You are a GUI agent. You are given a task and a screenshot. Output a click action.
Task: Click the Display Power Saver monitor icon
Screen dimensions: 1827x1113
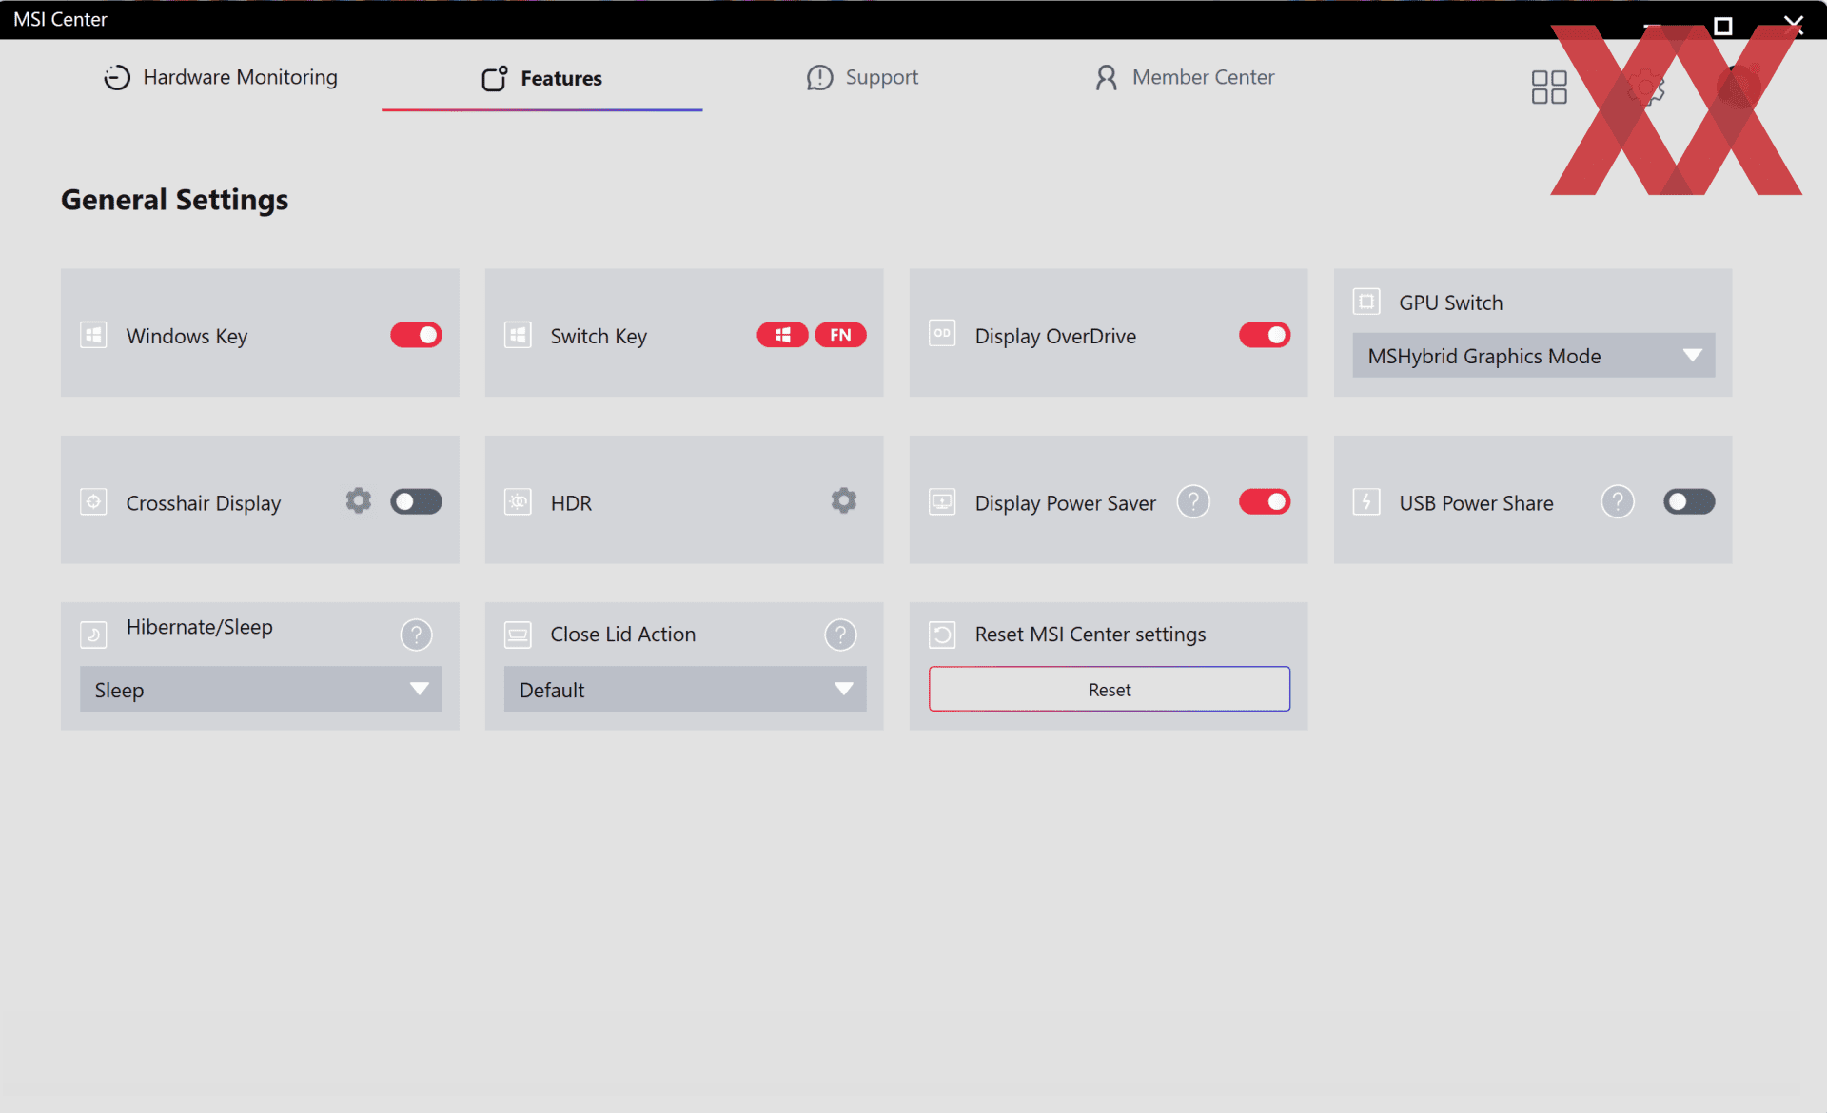[x=942, y=501]
